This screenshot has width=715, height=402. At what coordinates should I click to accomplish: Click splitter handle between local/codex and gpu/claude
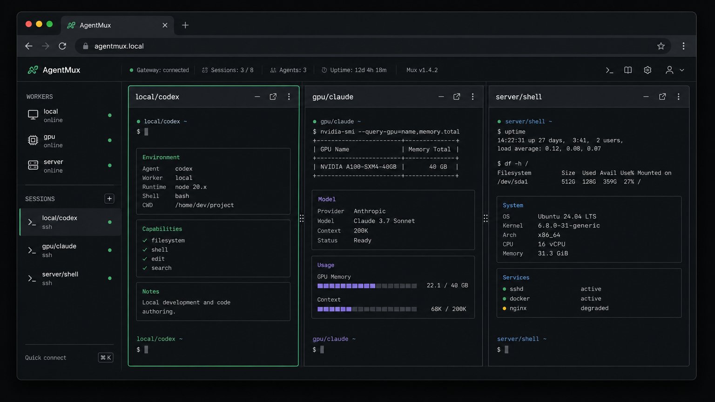pos(302,218)
